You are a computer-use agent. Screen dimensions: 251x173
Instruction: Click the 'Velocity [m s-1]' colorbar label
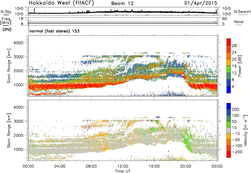245,131
